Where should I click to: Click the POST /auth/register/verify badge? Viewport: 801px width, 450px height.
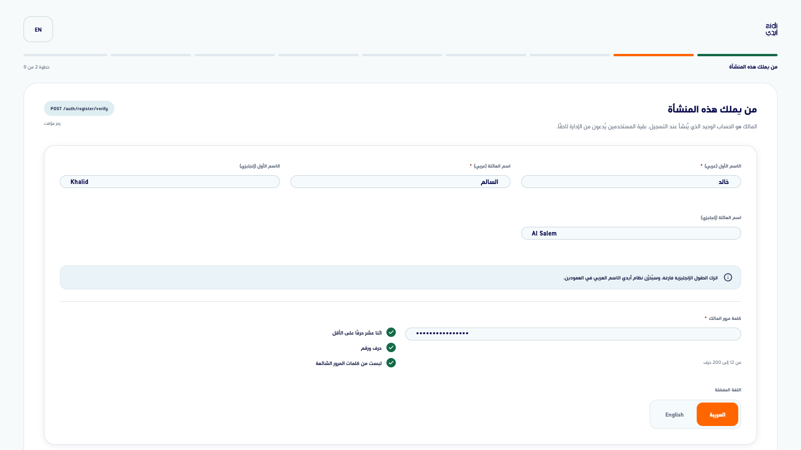(x=79, y=108)
